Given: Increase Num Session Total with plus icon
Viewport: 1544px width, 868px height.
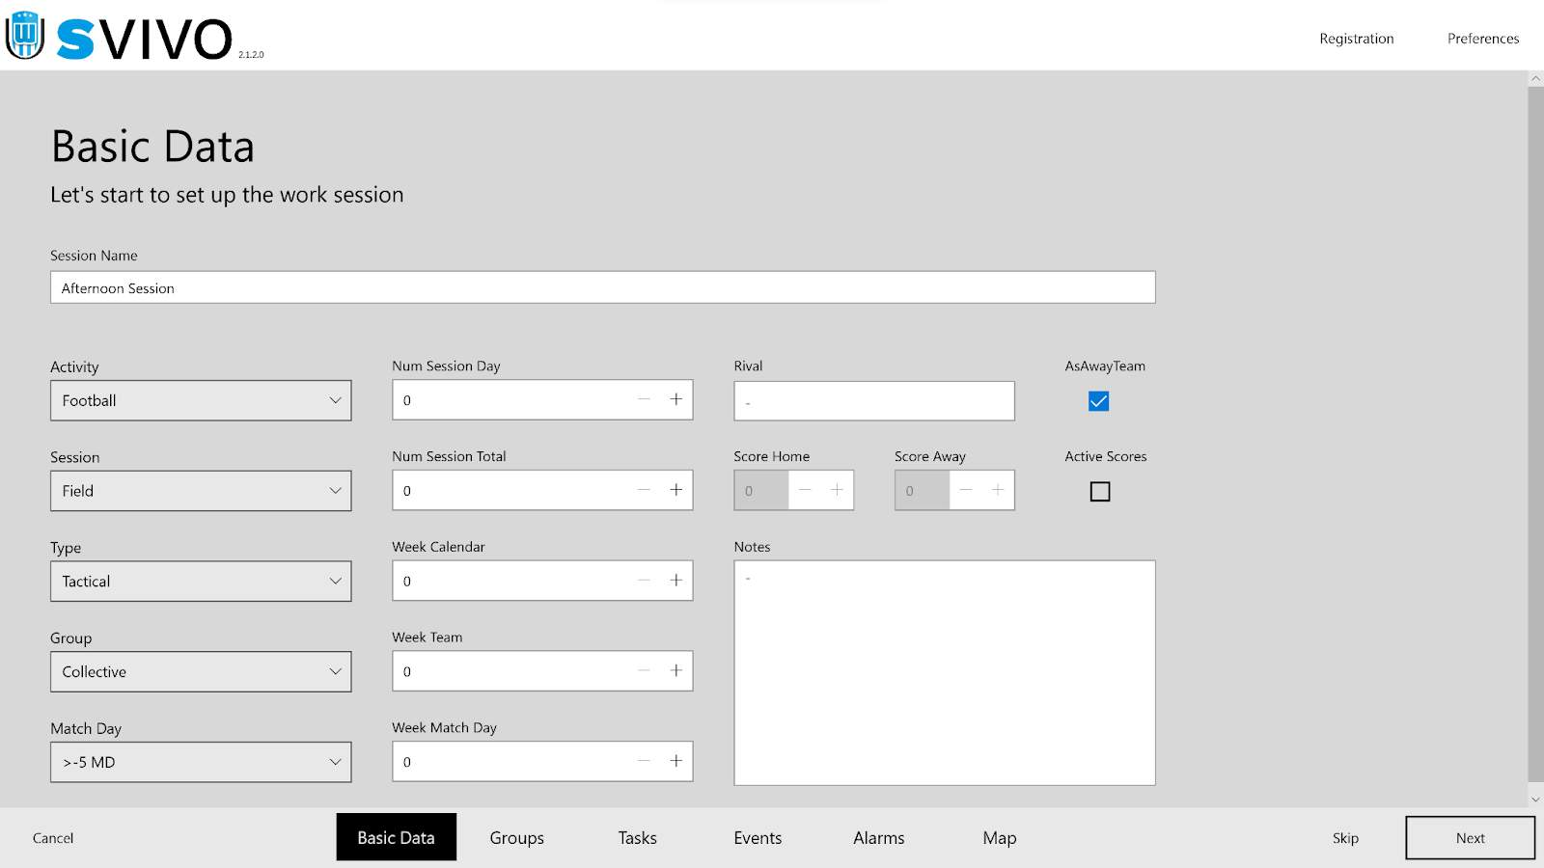Looking at the screenshot, I should pyautogui.click(x=676, y=490).
